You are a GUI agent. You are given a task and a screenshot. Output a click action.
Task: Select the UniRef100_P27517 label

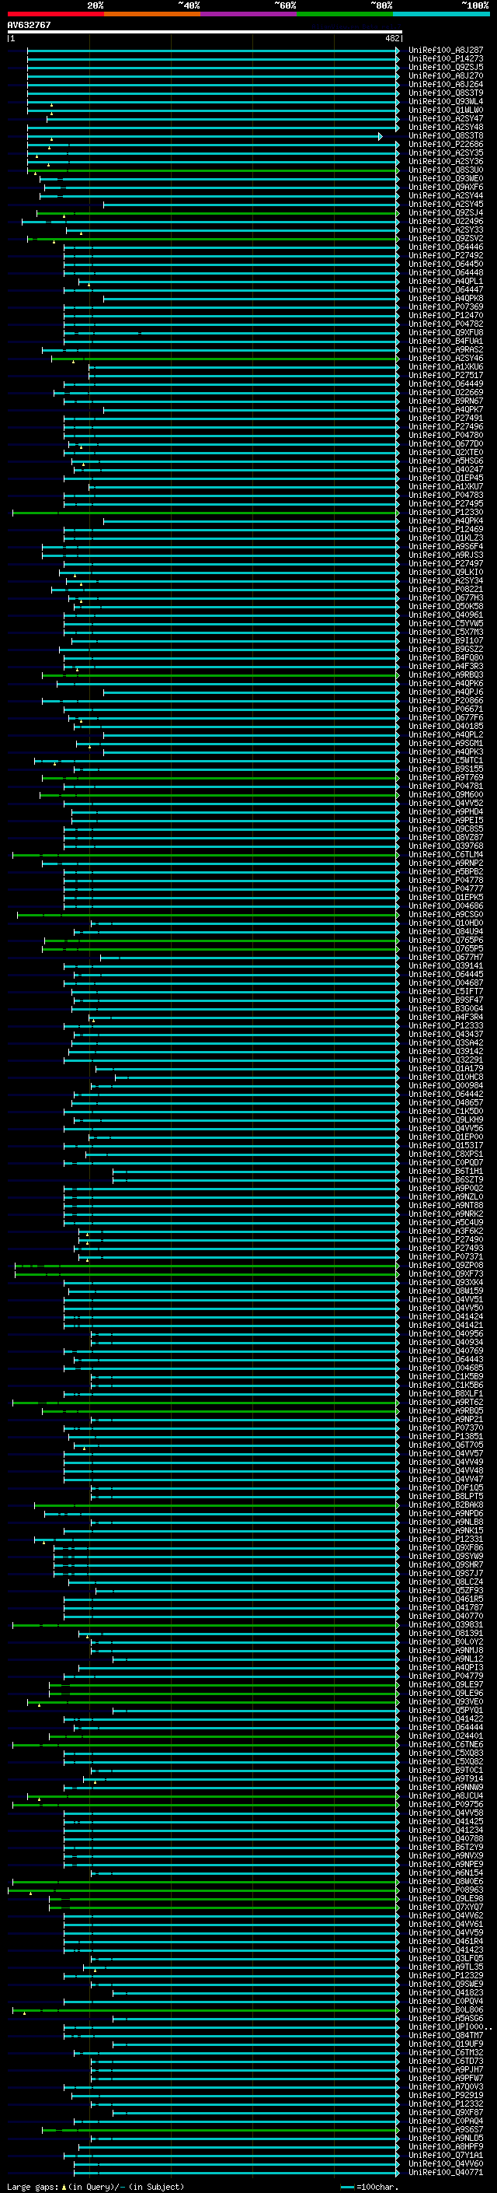pyautogui.click(x=446, y=376)
